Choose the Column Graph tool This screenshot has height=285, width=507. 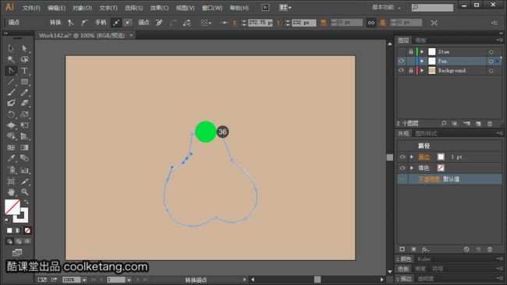(x=24, y=170)
